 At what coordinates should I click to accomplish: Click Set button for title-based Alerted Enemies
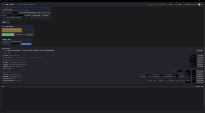point(200,59)
